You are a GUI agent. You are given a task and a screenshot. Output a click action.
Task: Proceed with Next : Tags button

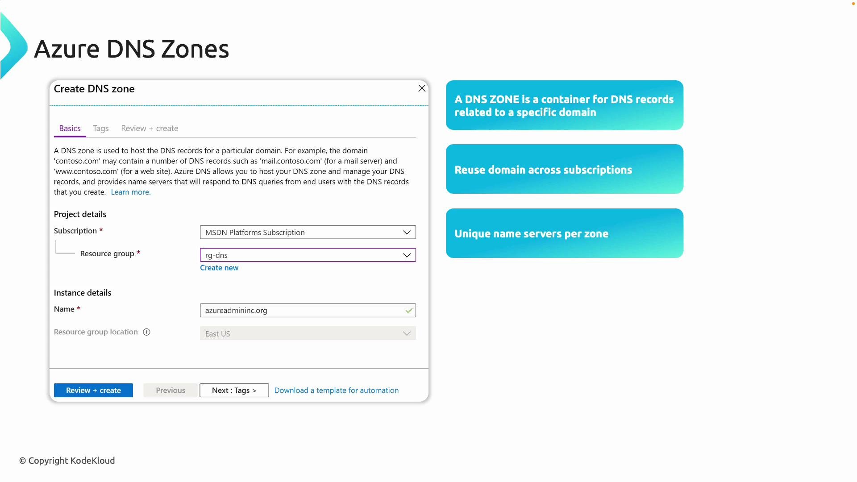click(234, 391)
